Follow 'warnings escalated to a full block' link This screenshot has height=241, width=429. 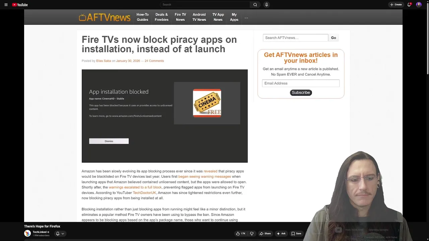click(135, 187)
